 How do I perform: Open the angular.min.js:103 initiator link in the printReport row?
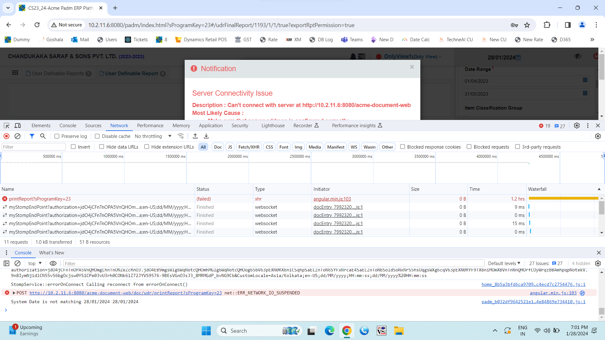332,199
